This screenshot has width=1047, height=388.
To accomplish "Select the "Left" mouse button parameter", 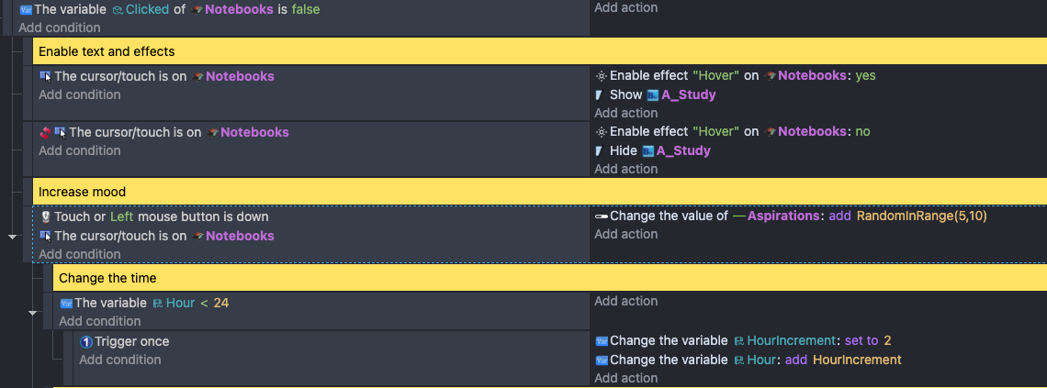I will click(x=122, y=217).
